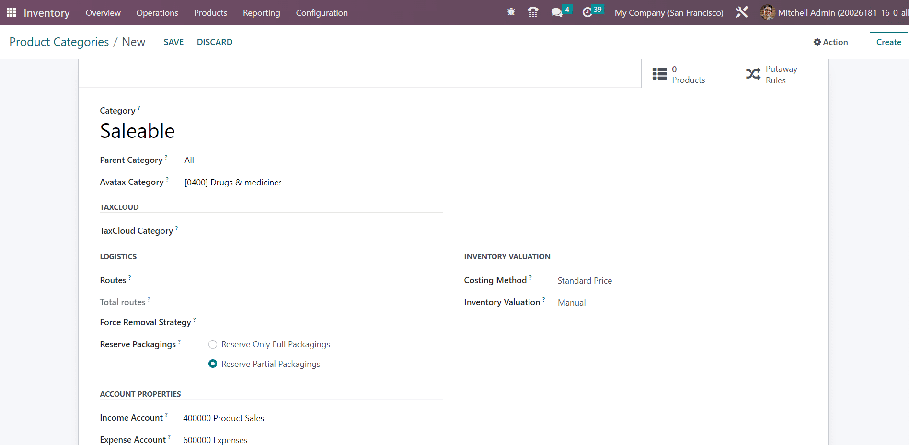Click the wrench tools icon
Image resolution: width=909 pixels, height=445 pixels.
click(742, 12)
